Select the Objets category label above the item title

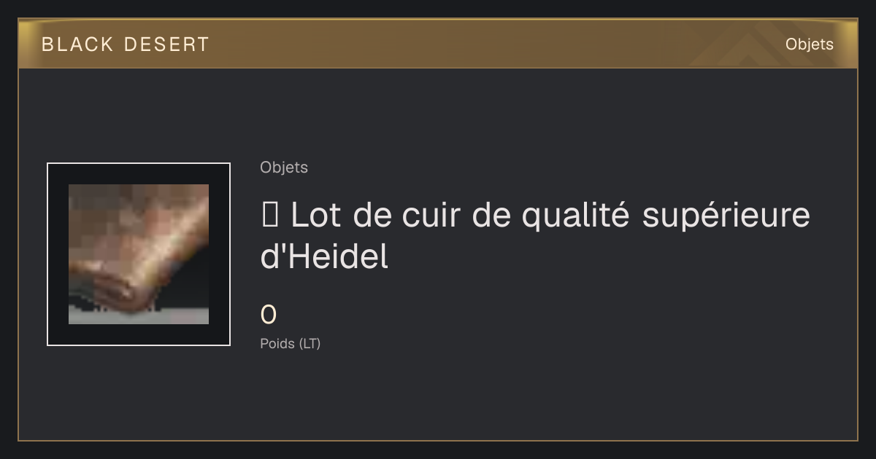pos(284,168)
